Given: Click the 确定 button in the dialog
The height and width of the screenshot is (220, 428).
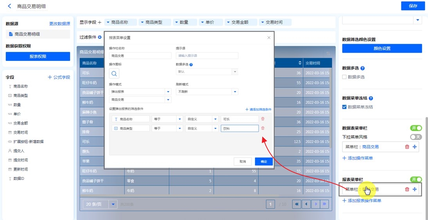Looking at the screenshot, I should (263, 161).
